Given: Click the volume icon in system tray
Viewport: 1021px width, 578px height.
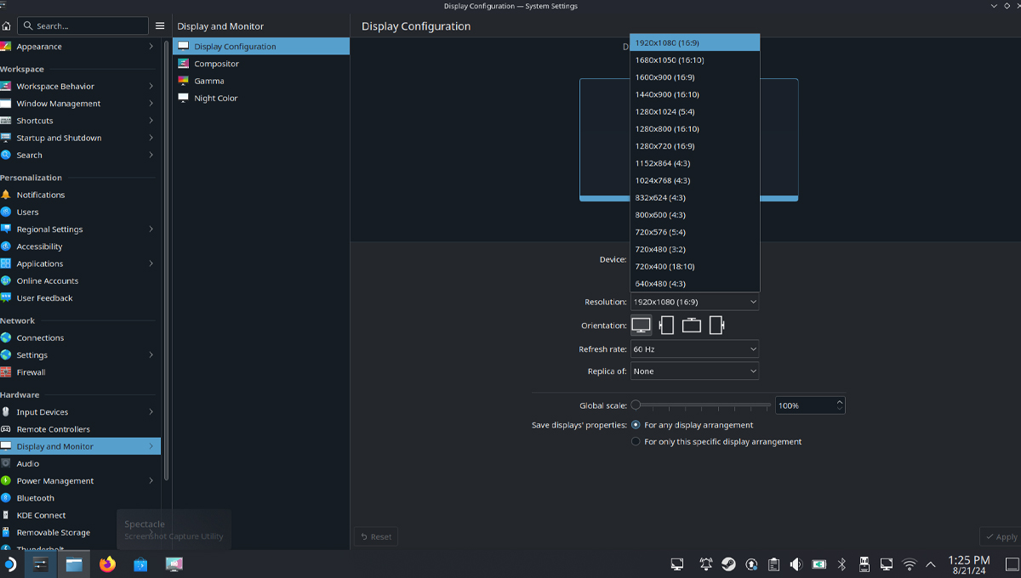Looking at the screenshot, I should 796,564.
